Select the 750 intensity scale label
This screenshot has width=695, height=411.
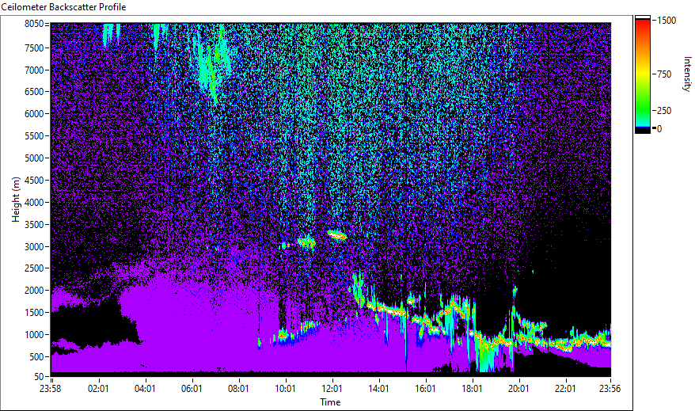click(x=664, y=74)
